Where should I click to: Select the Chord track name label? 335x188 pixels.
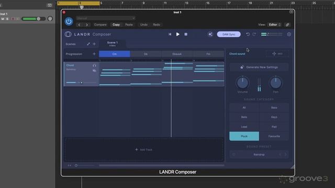[x=70, y=65]
